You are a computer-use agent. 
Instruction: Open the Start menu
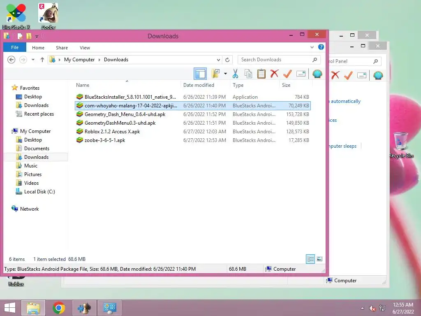10,308
